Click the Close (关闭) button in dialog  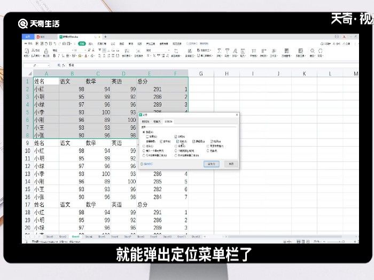[231, 164]
